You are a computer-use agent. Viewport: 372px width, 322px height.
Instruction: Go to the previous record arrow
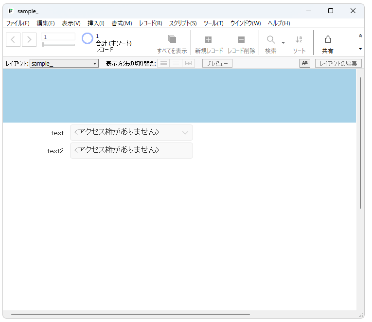[x=13, y=39]
